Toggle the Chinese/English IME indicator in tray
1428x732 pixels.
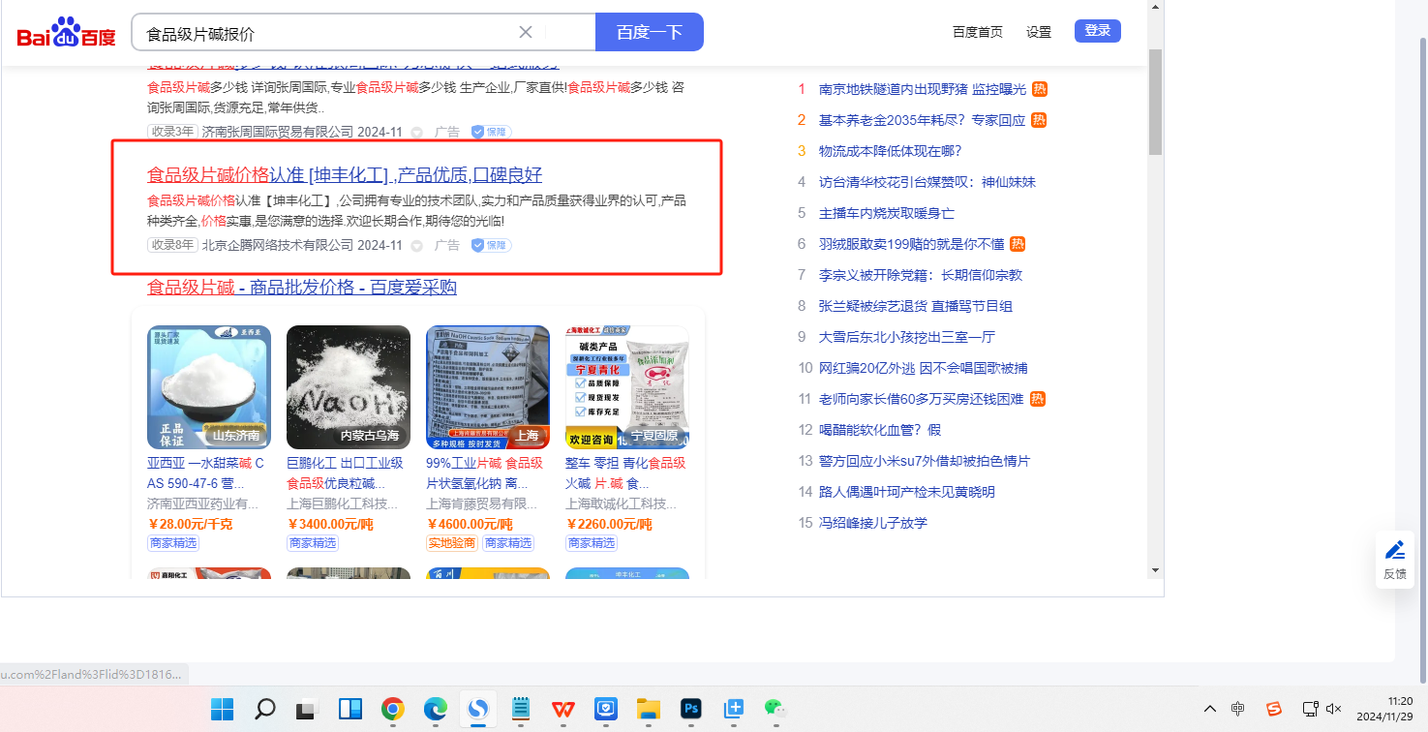click(1238, 709)
